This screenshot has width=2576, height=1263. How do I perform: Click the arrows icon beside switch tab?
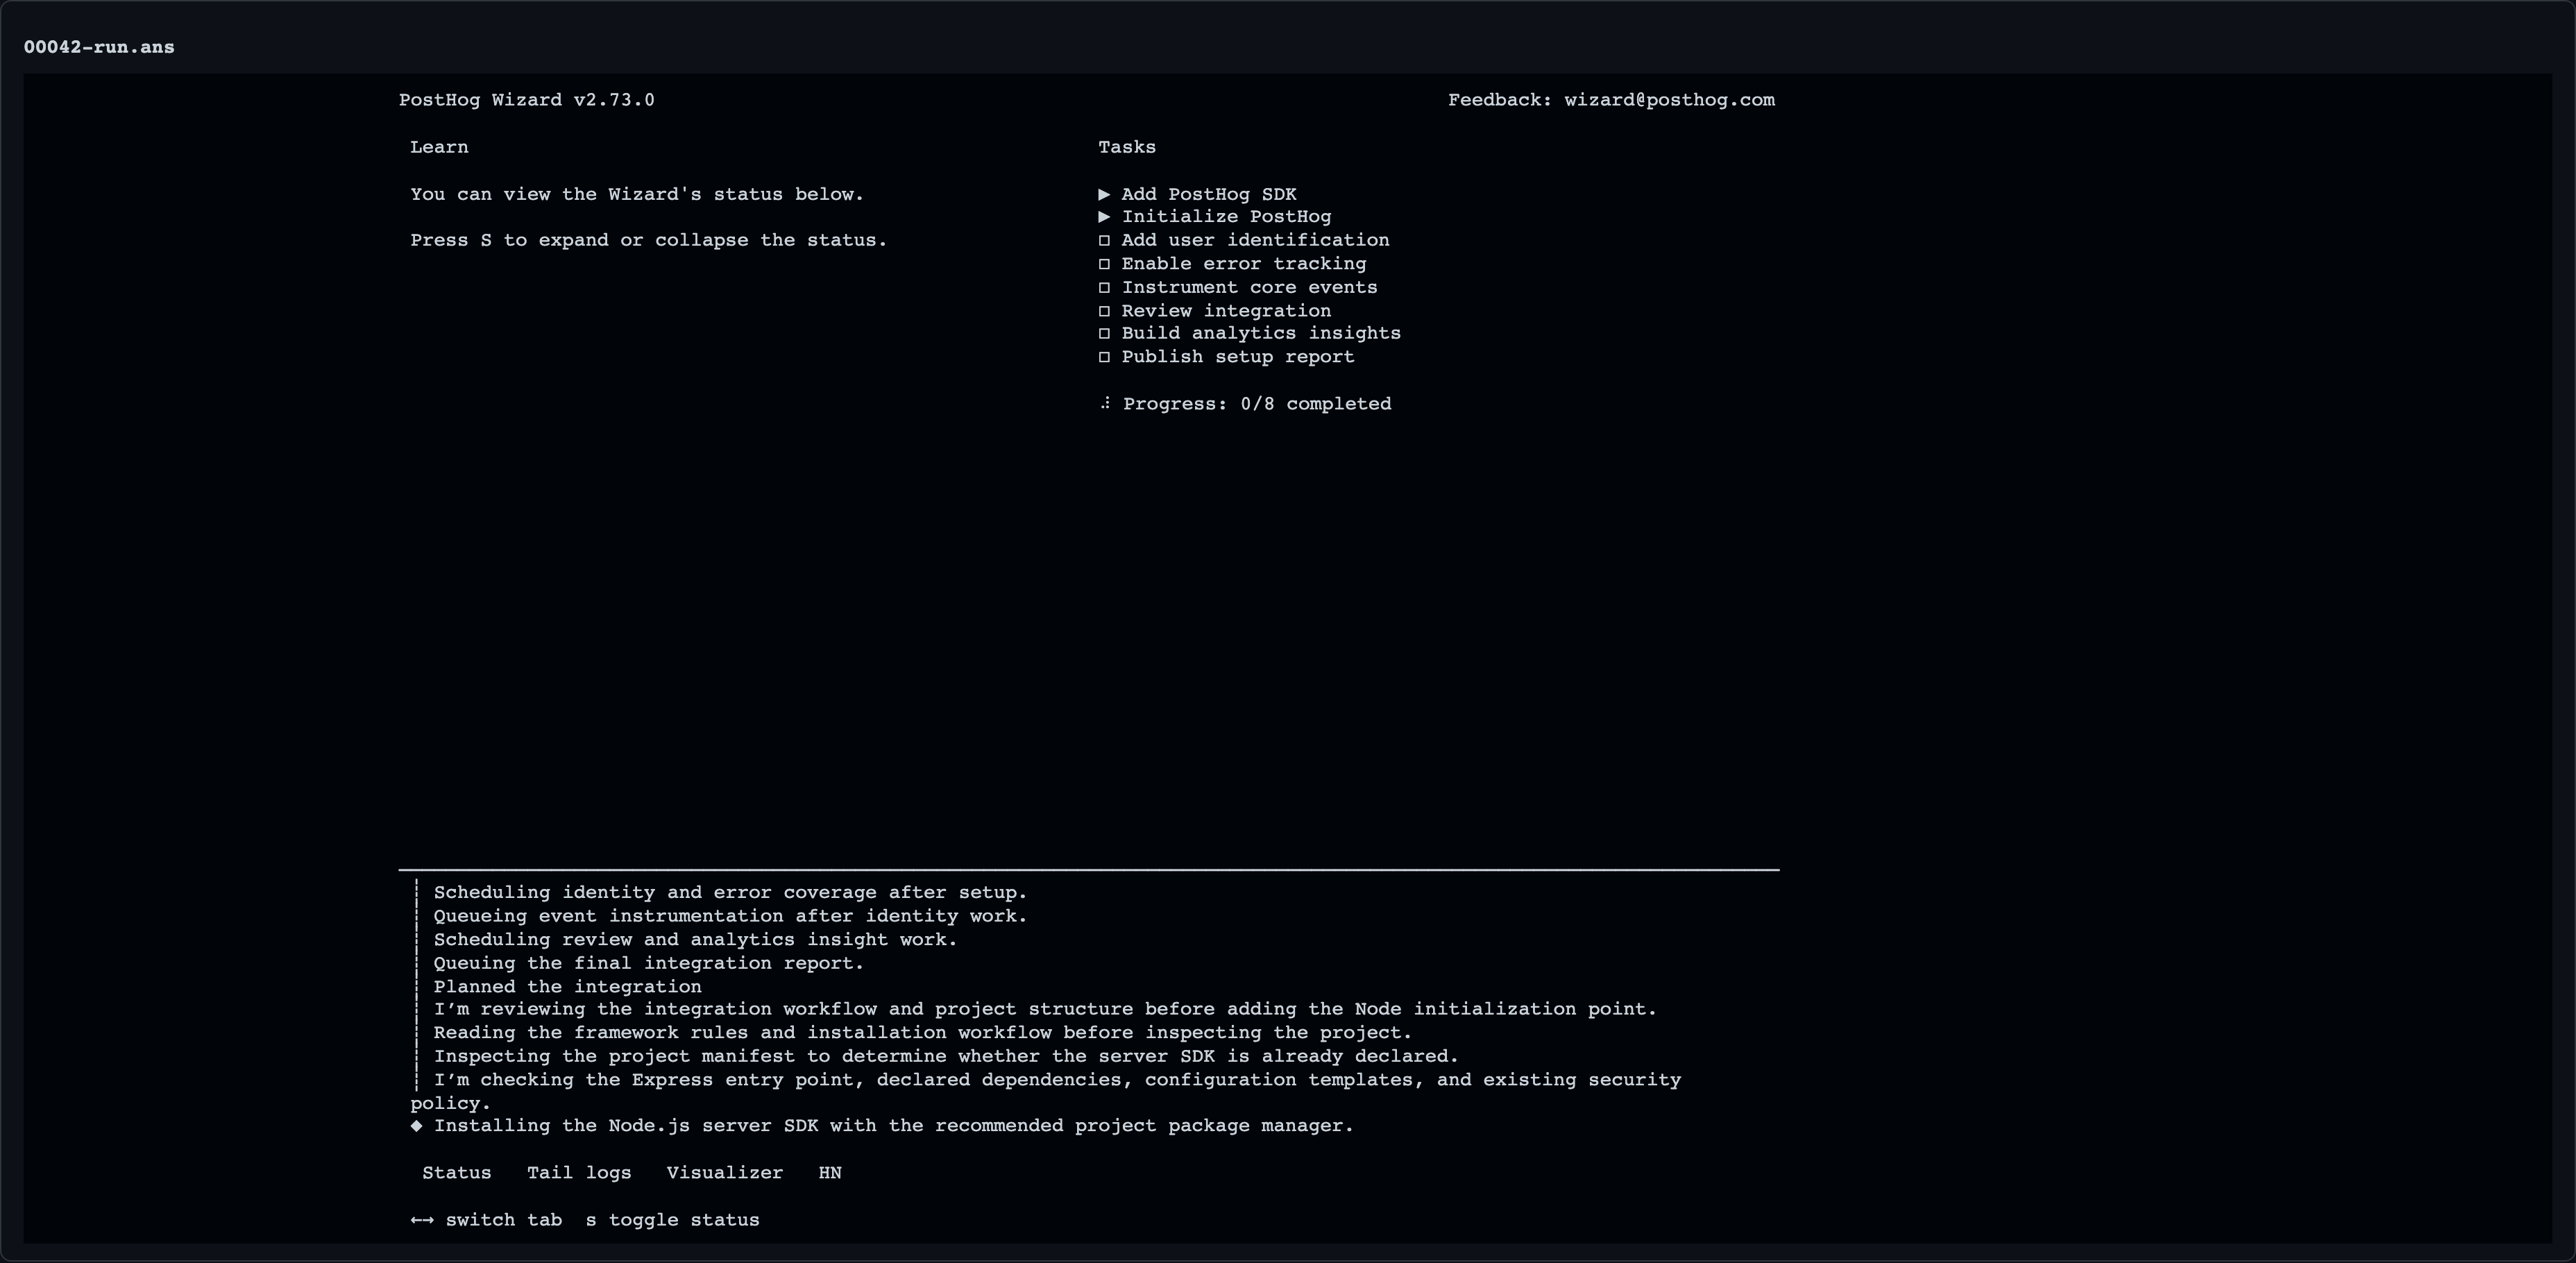point(422,1220)
